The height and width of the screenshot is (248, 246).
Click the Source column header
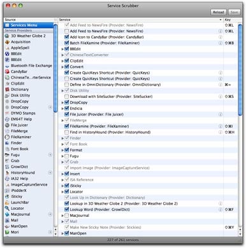[x=29, y=20]
